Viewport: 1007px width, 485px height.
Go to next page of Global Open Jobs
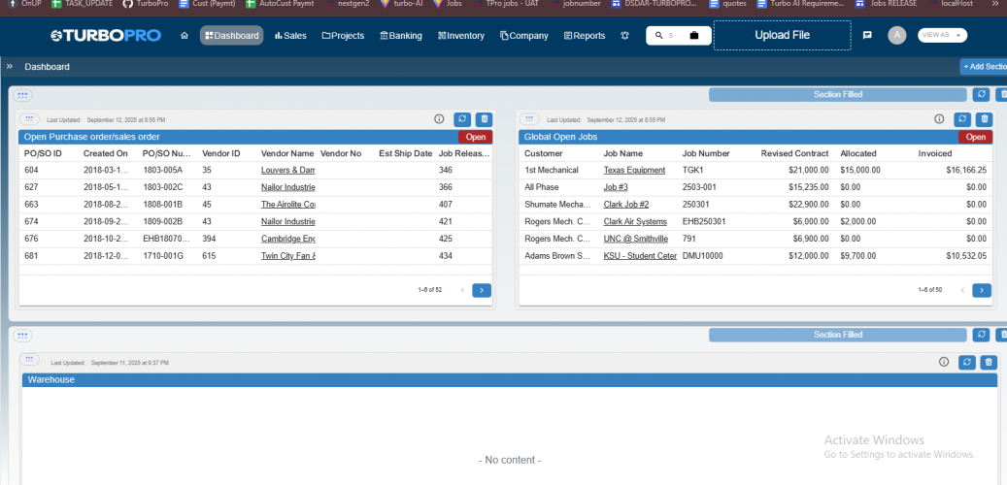point(982,290)
